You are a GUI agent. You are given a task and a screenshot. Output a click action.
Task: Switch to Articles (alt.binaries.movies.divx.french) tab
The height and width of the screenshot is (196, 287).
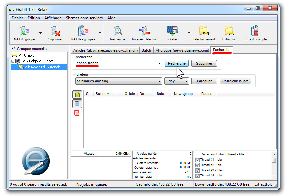tap(106, 50)
